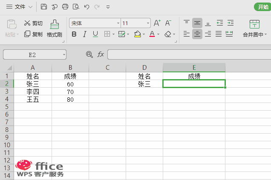Select cell containing 李四
The width and height of the screenshot is (271, 180).
pyautogui.click(x=33, y=91)
